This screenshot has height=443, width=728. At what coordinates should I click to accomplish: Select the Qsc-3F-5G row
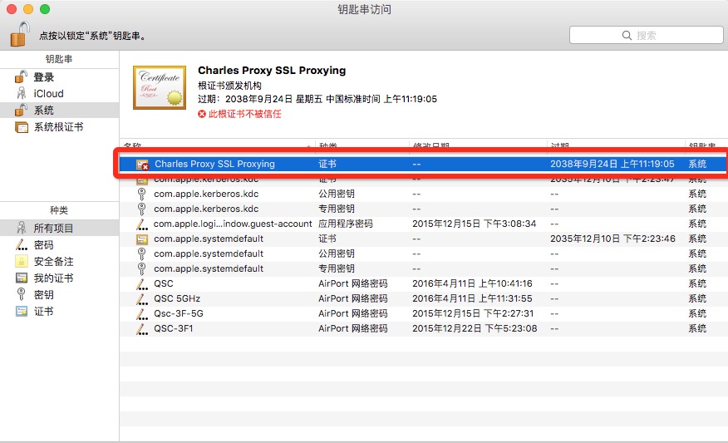point(422,313)
